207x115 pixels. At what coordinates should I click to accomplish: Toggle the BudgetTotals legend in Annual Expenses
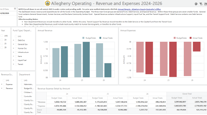coord(180,38)
